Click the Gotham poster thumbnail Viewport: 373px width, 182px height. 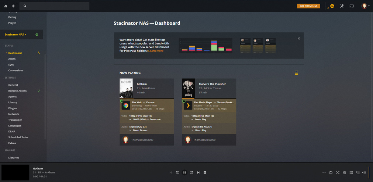[126, 88]
